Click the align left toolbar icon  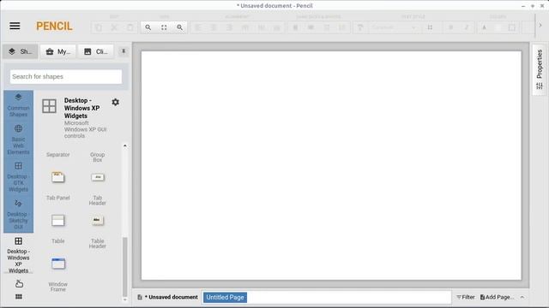click(x=198, y=27)
